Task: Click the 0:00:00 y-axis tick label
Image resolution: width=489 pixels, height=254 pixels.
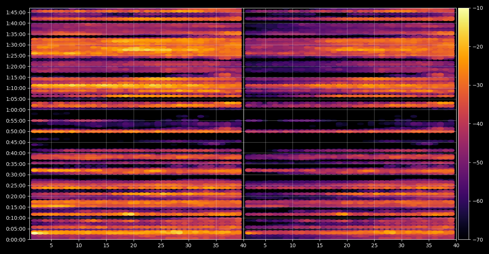Action: tap(16, 240)
